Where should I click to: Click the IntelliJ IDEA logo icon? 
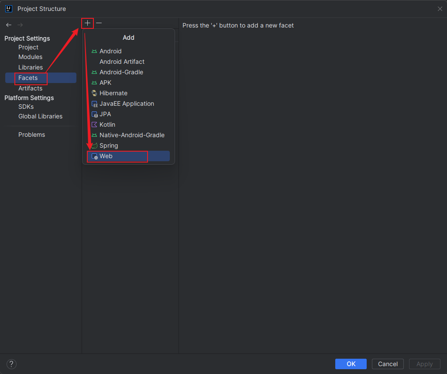click(x=9, y=9)
